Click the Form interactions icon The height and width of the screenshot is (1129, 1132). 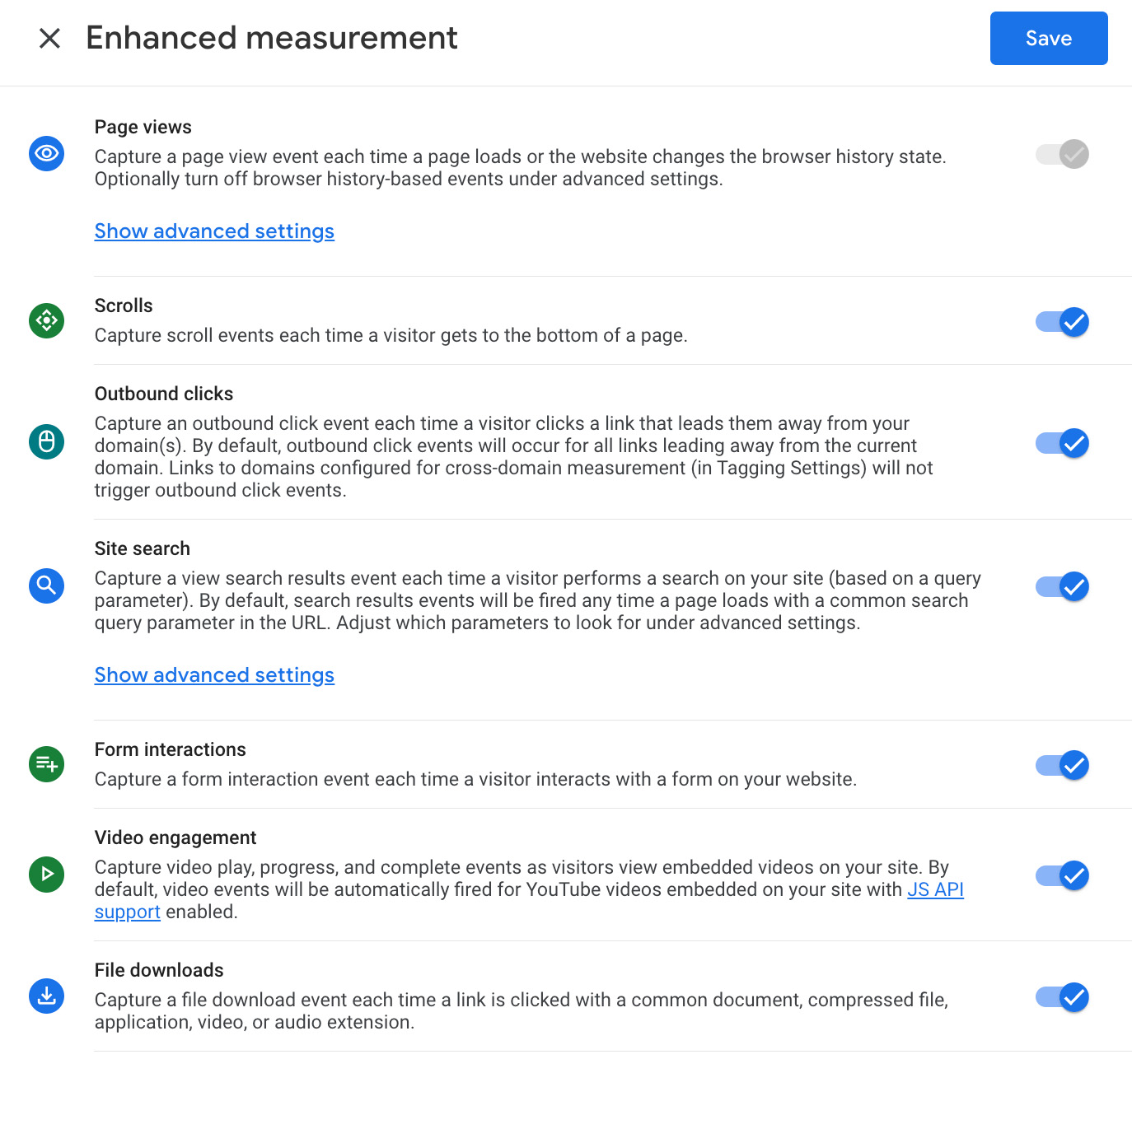pyautogui.click(x=46, y=764)
